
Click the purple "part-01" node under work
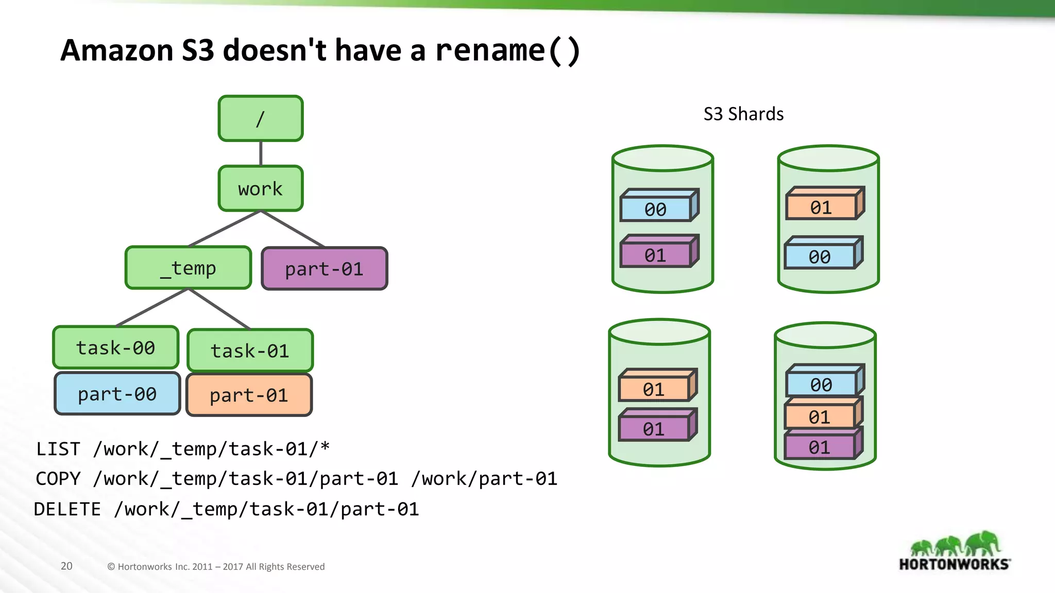[x=325, y=269]
